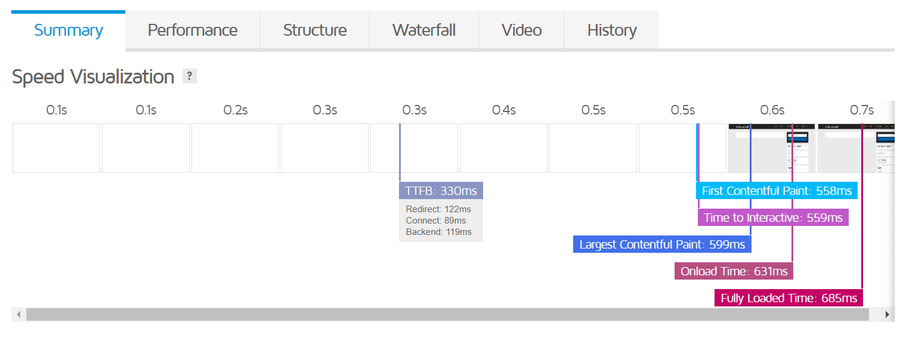Click the Time to Interactive 559ms label
This screenshot has width=903, height=338.
click(x=773, y=218)
